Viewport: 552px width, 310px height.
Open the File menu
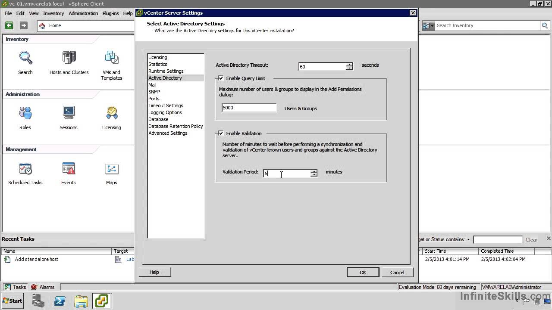pyautogui.click(x=8, y=13)
